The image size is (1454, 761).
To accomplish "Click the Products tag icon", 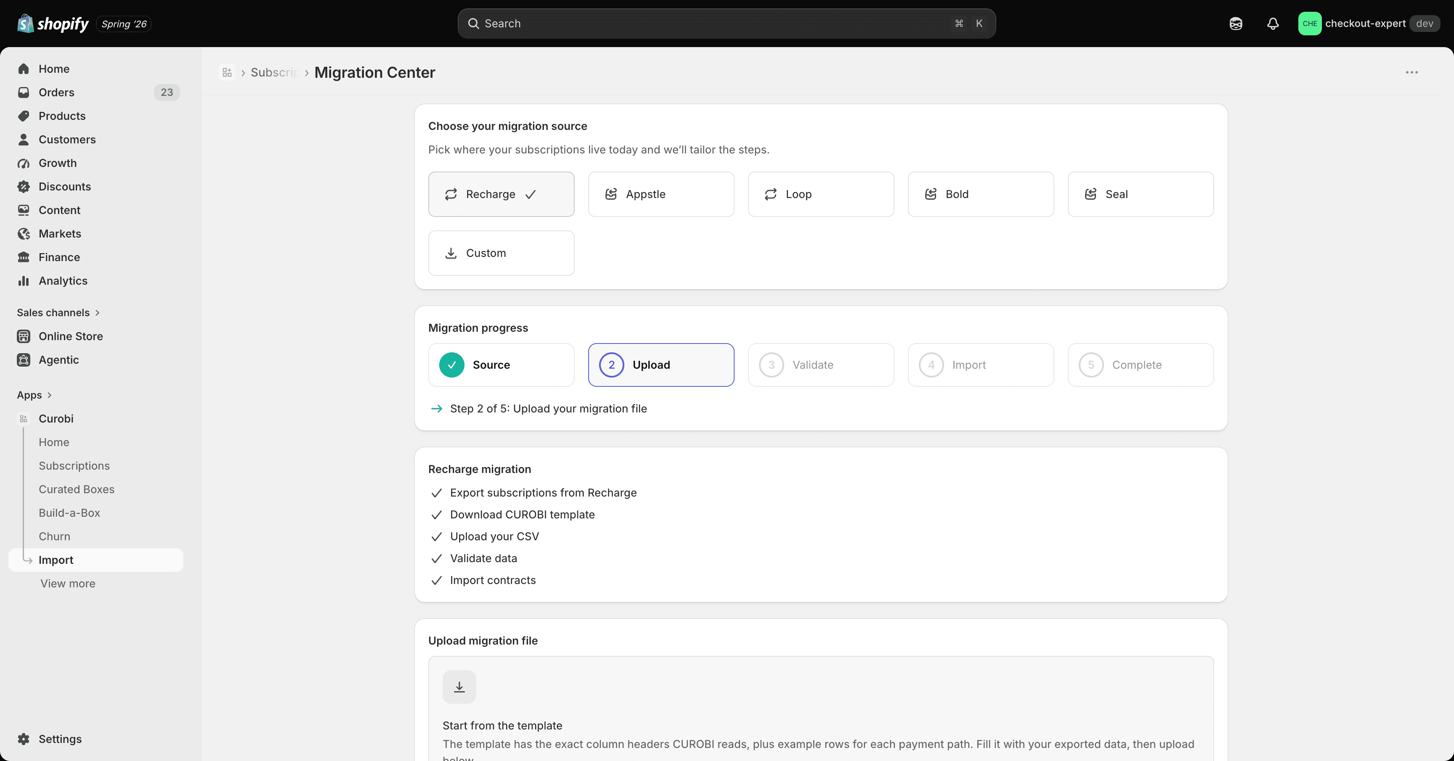I will pos(23,116).
